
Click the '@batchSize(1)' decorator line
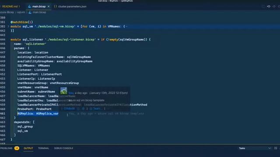tap(21, 22)
